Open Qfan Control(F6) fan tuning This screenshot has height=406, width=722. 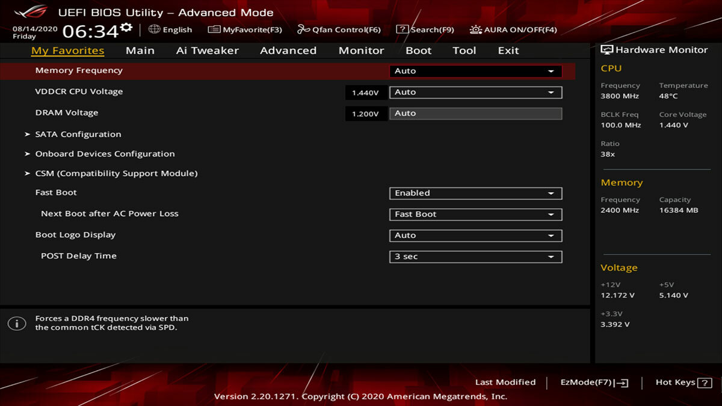coord(339,29)
